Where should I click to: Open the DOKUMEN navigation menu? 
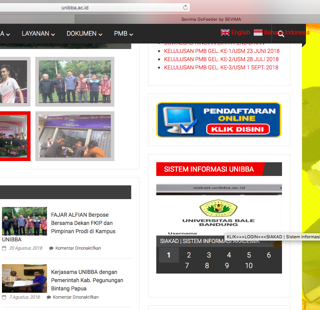[85, 33]
